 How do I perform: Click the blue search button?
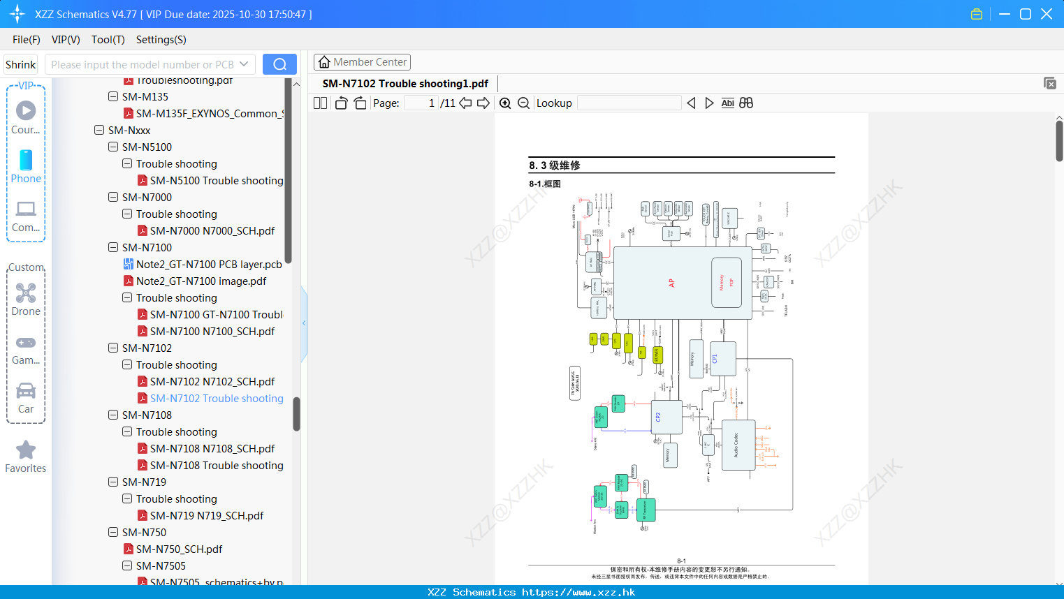coord(279,64)
